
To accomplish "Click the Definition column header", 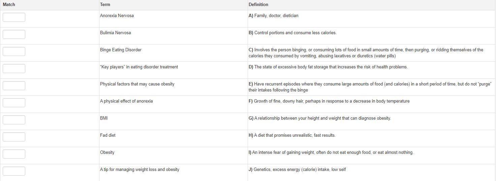I will pos(258,4).
